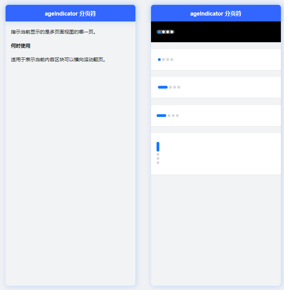Click third gray dot in round-dot indicator
Screen dimensions: 284x290
pos(168,60)
